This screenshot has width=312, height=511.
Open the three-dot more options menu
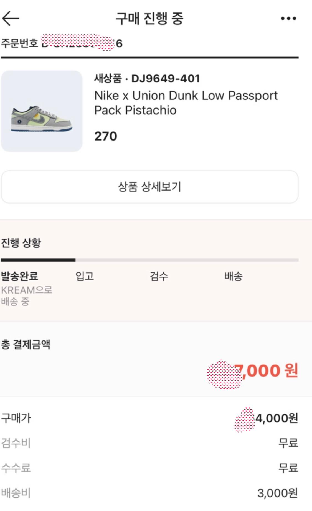tap(288, 19)
